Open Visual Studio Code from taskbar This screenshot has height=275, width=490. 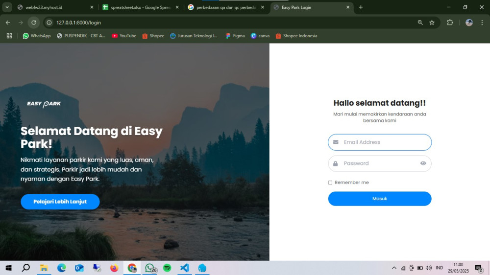click(185, 268)
